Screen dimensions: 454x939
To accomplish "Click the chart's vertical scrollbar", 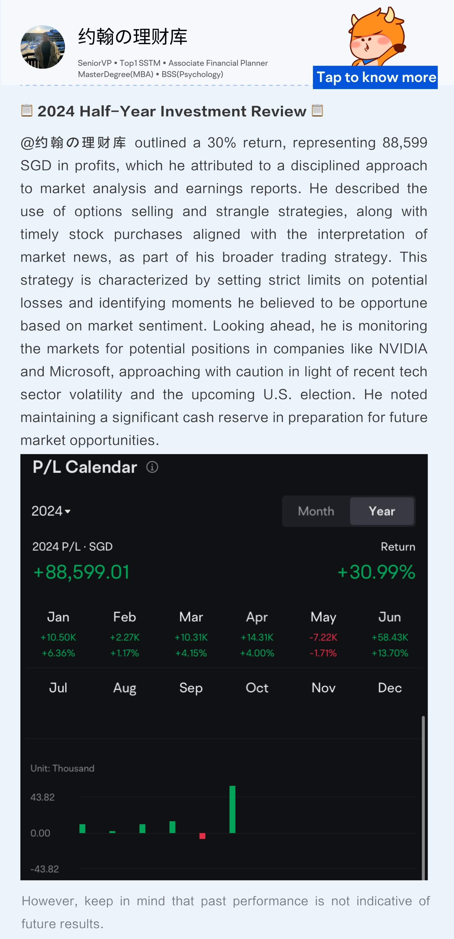I will tap(423, 798).
